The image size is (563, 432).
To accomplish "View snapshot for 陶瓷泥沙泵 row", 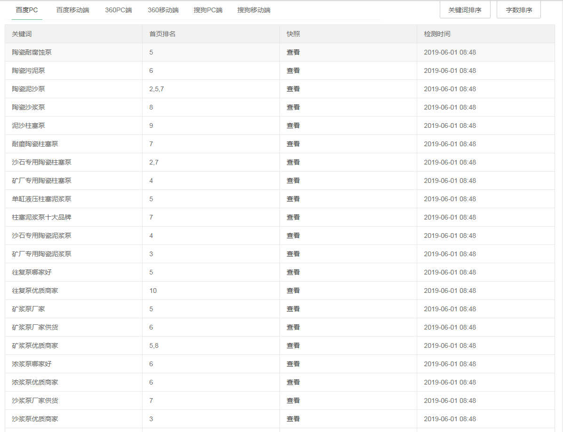I will [293, 89].
